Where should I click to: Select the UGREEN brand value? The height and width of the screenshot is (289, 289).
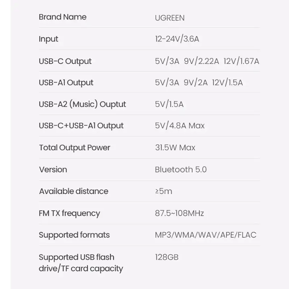click(170, 18)
